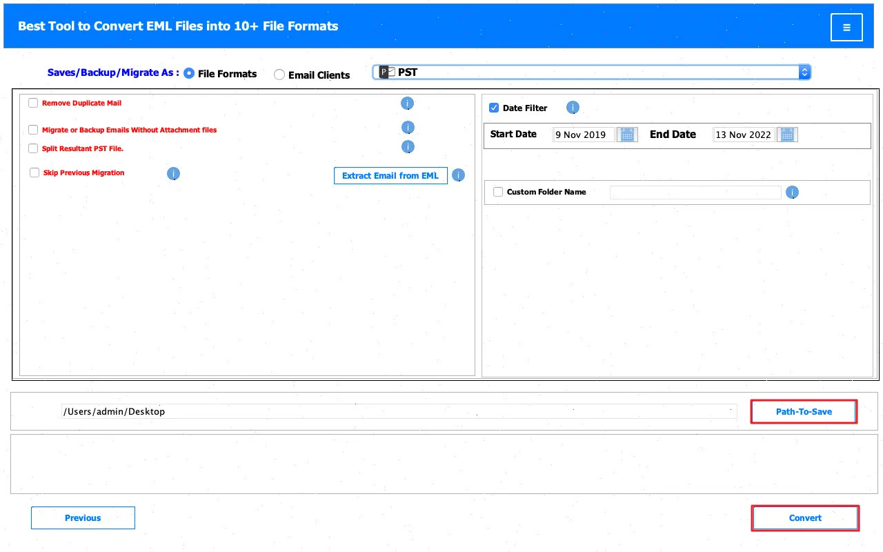Expand the PST file format dropdown
The image size is (883, 552).
pyautogui.click(x=804, y=72)
